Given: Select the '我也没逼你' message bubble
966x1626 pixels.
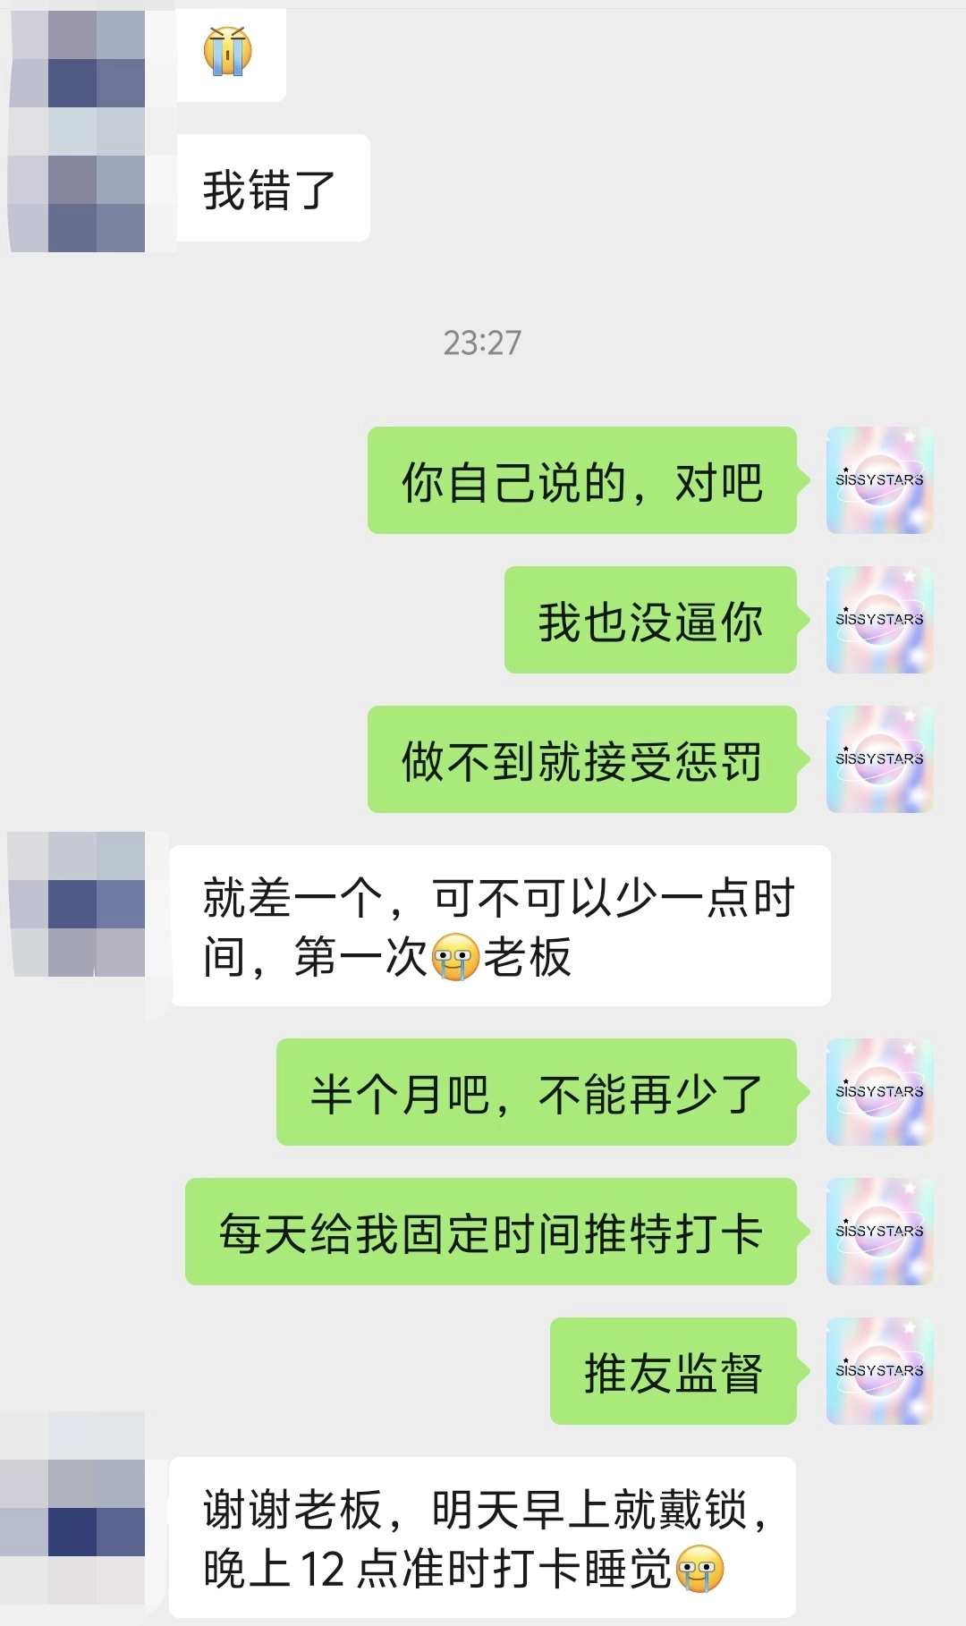Looking at the screenshot, I should (x=650, y=620).
